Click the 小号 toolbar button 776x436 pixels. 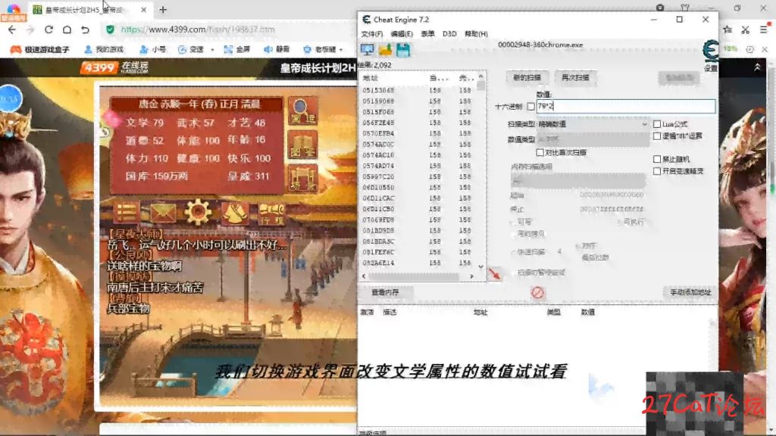[x=153, y=49]
